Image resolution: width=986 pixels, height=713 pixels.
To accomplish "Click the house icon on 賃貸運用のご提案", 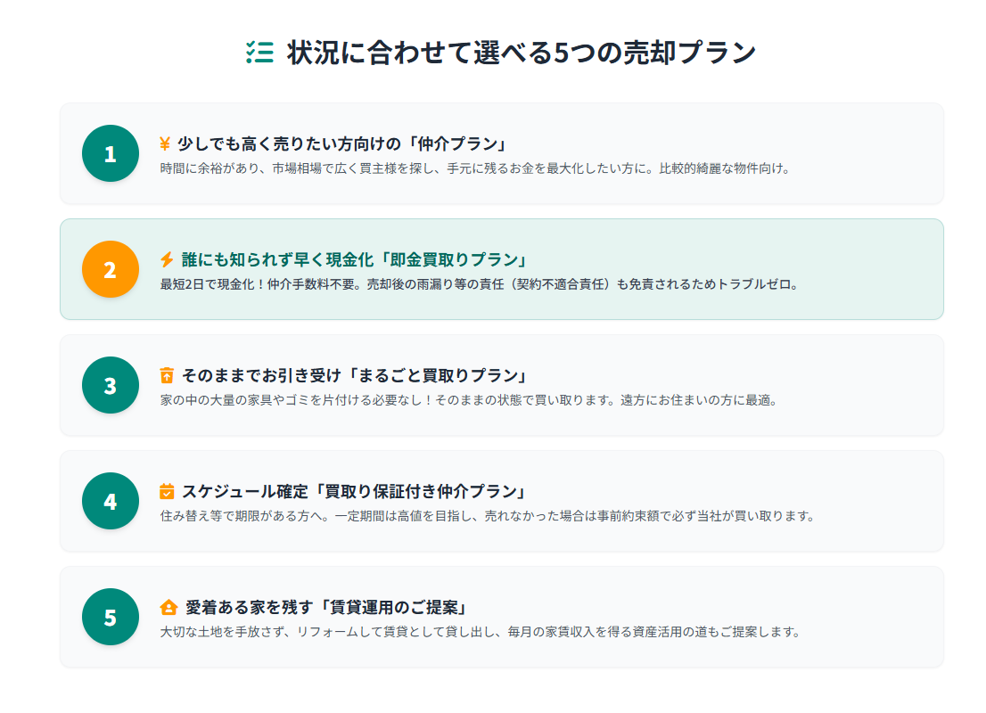I will point(168,607).
